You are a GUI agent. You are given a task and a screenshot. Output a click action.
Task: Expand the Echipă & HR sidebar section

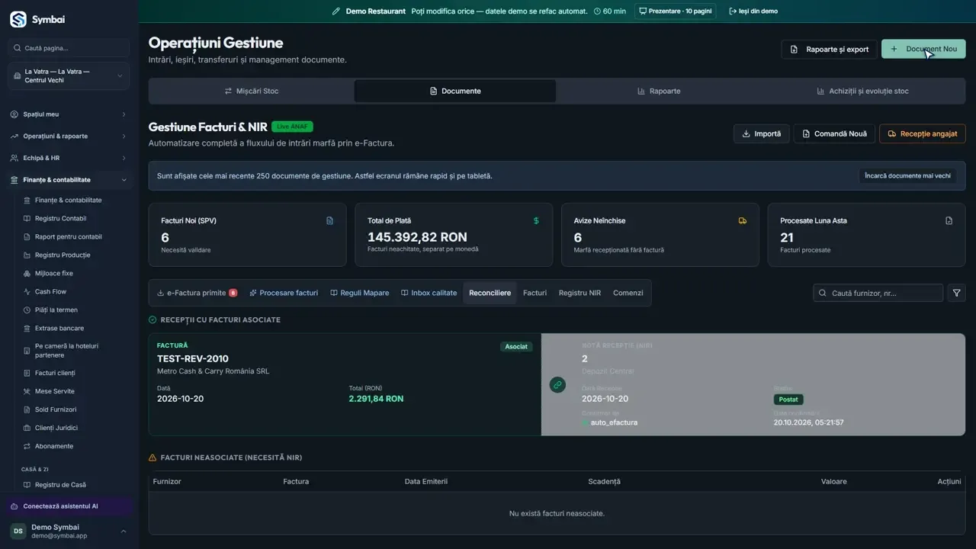pyautogui.click(x=69, y=158)
